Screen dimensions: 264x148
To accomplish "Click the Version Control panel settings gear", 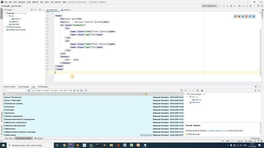I will pos(256,87).
